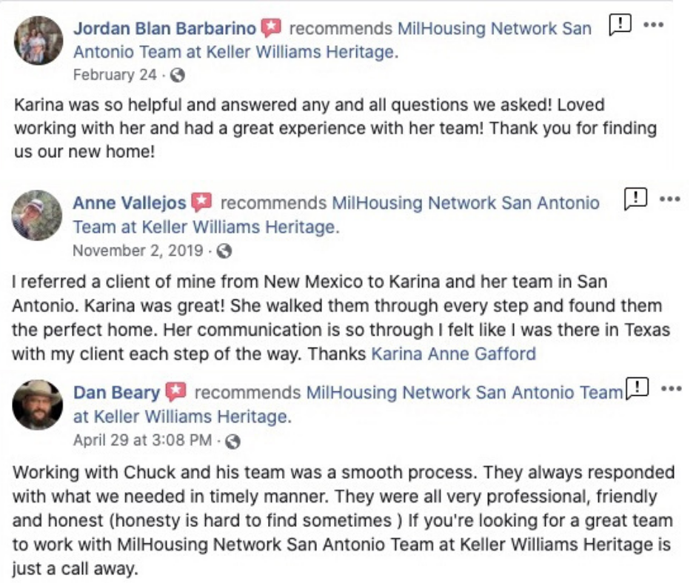Open the three-dot menu on Anne's review

pyautogui.click(x=669, y=199)
